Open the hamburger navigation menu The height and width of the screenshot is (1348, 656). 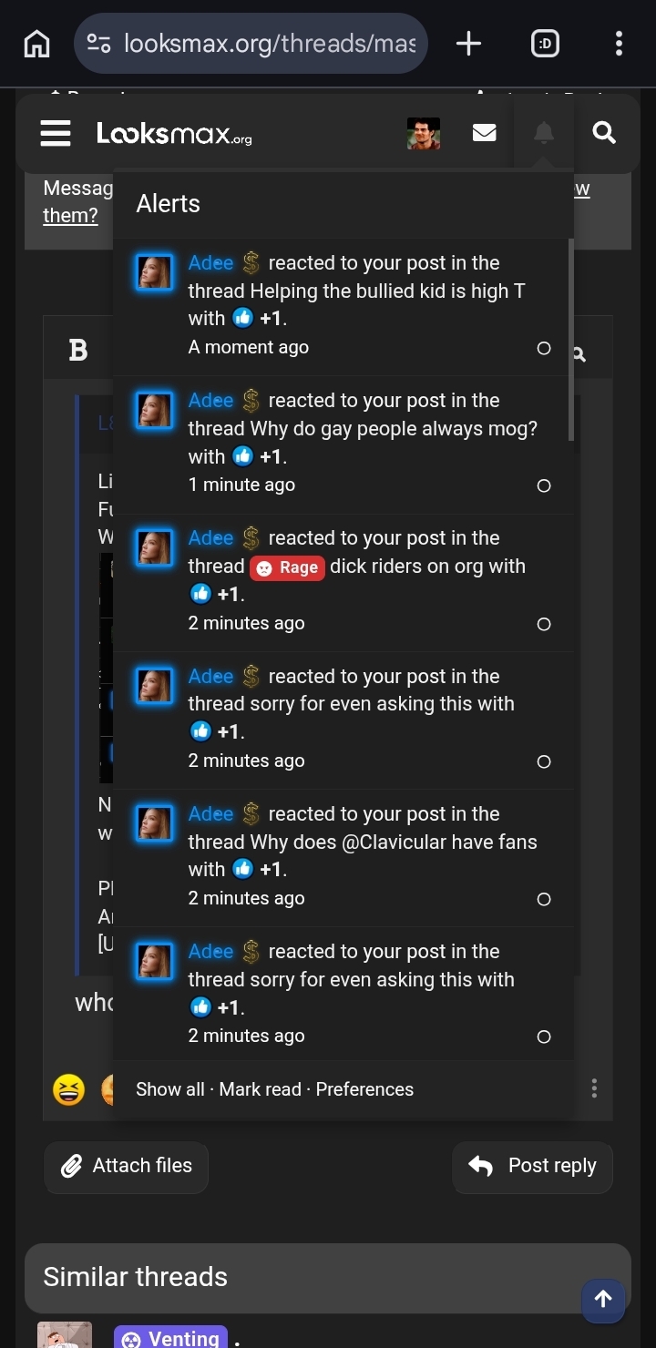56,134
